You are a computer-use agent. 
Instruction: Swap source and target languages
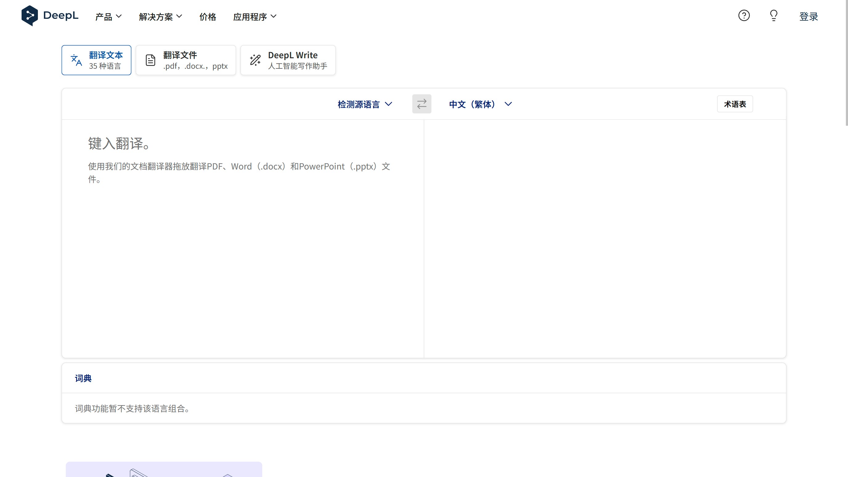[x=422, y=104]
